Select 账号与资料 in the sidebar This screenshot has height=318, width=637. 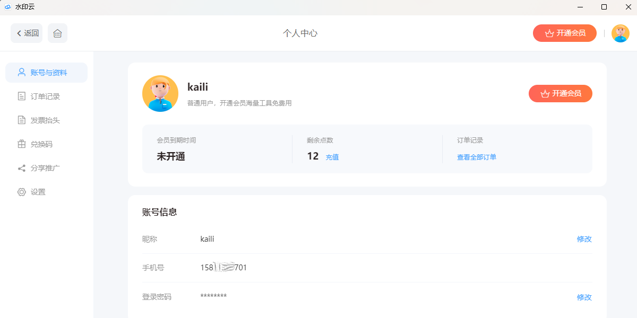pos(46,73)
